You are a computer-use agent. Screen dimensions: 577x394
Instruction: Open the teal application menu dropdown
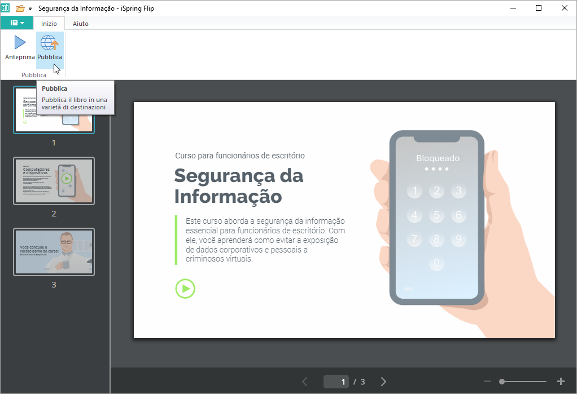tap(16, 23)
